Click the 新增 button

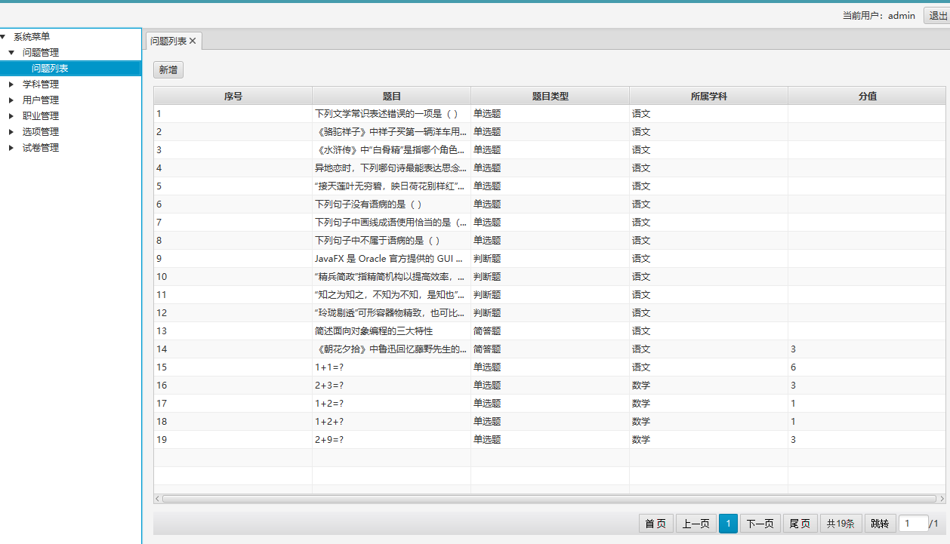(168, 70)
